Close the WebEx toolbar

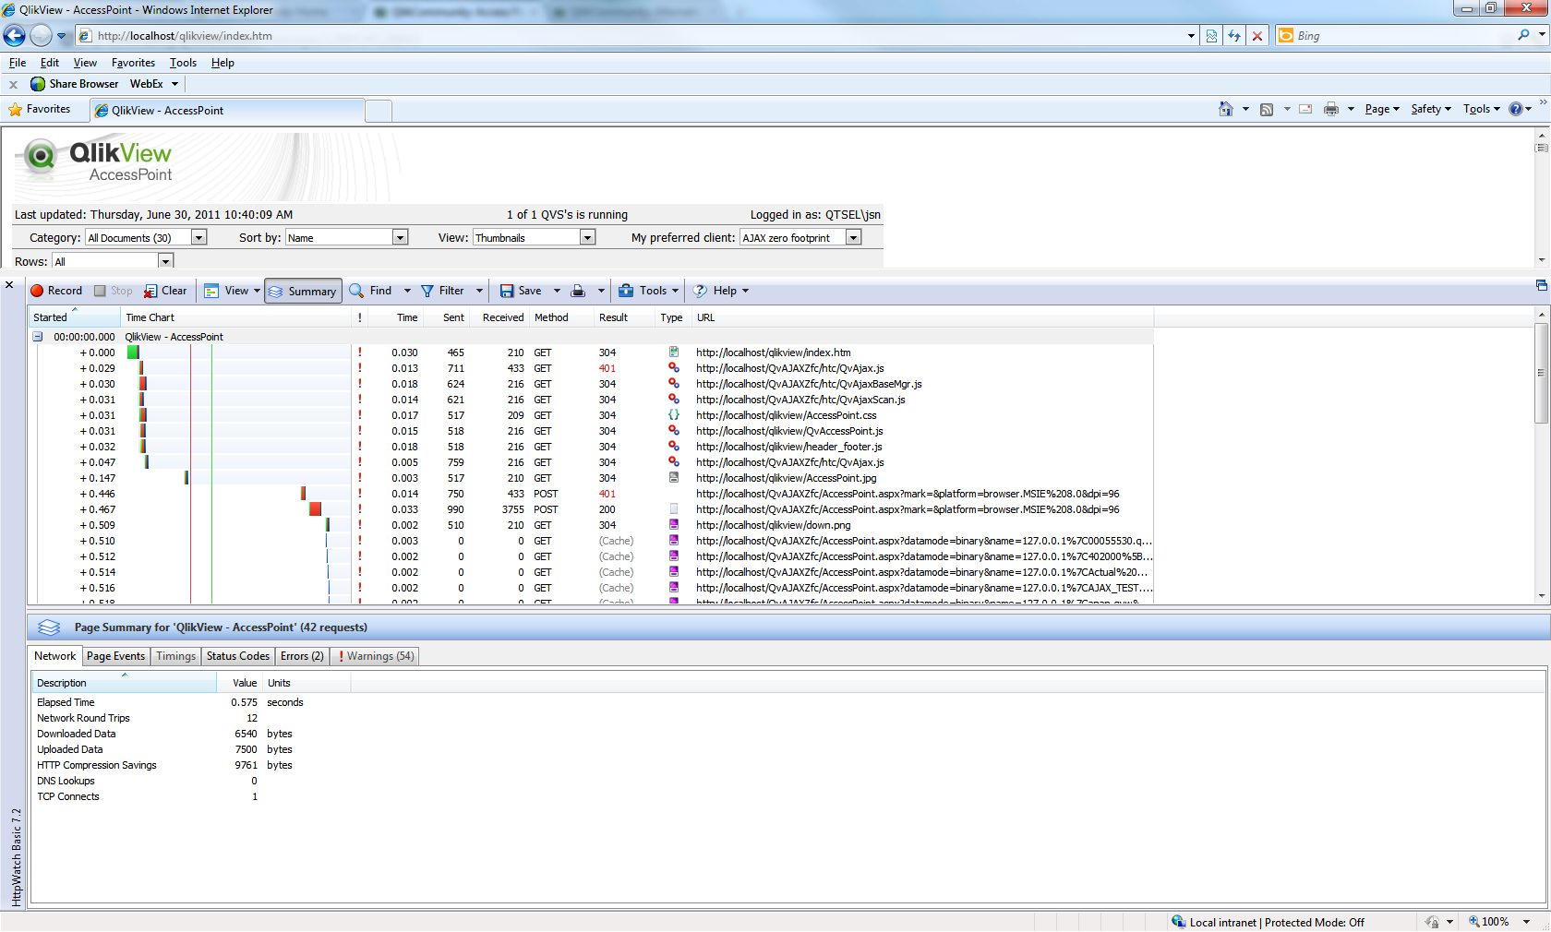point(13,84)
